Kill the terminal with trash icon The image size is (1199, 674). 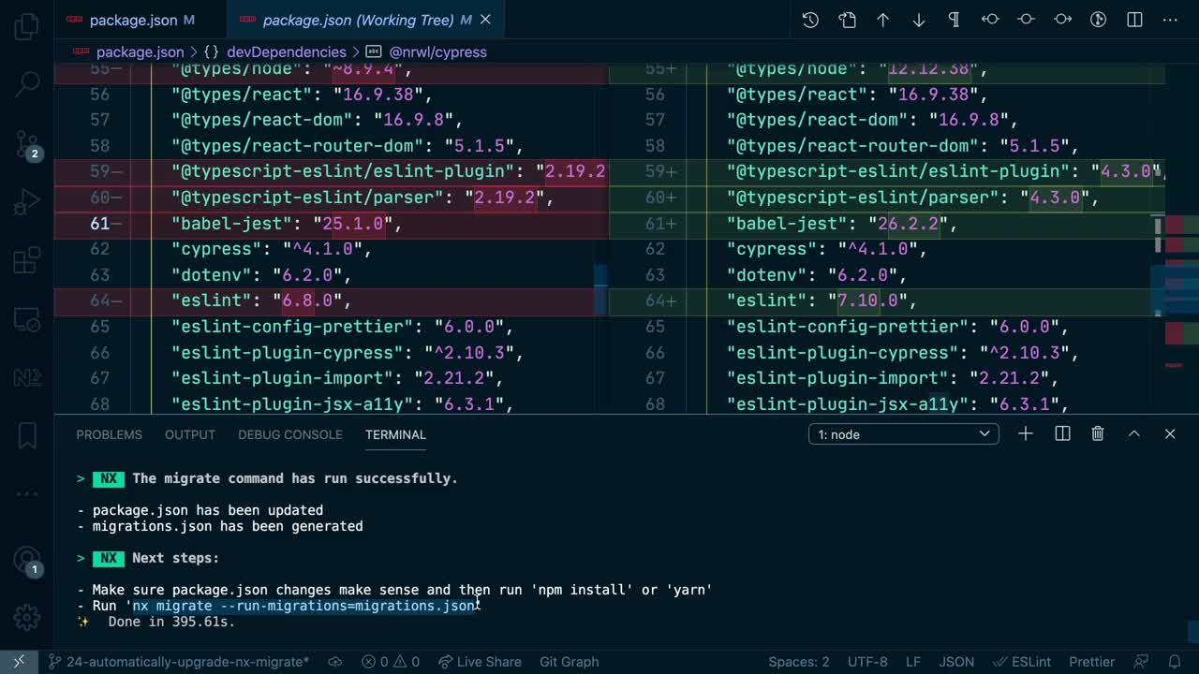[x=1097, y=433]
